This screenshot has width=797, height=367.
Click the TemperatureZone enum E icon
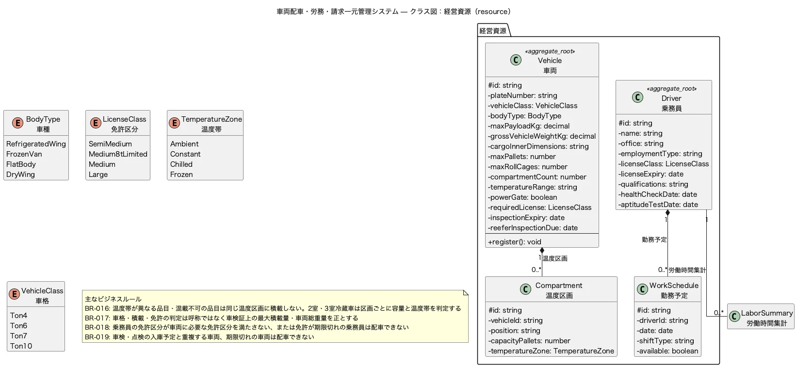point(174,123)
